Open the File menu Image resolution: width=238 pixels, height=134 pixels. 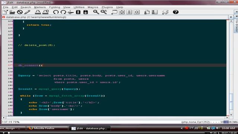(6, 7)
